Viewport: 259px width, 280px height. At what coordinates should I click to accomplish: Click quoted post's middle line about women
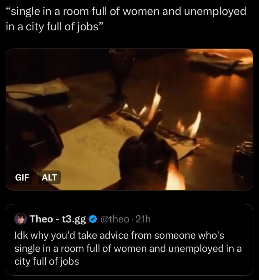128,248
